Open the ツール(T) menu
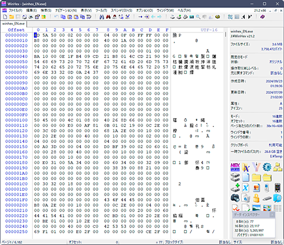Viewport: 284px width, 245px height. (101, 11)
